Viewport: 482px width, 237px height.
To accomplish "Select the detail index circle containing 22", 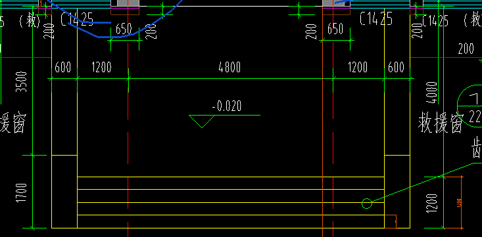I will (x=470, y=106).
